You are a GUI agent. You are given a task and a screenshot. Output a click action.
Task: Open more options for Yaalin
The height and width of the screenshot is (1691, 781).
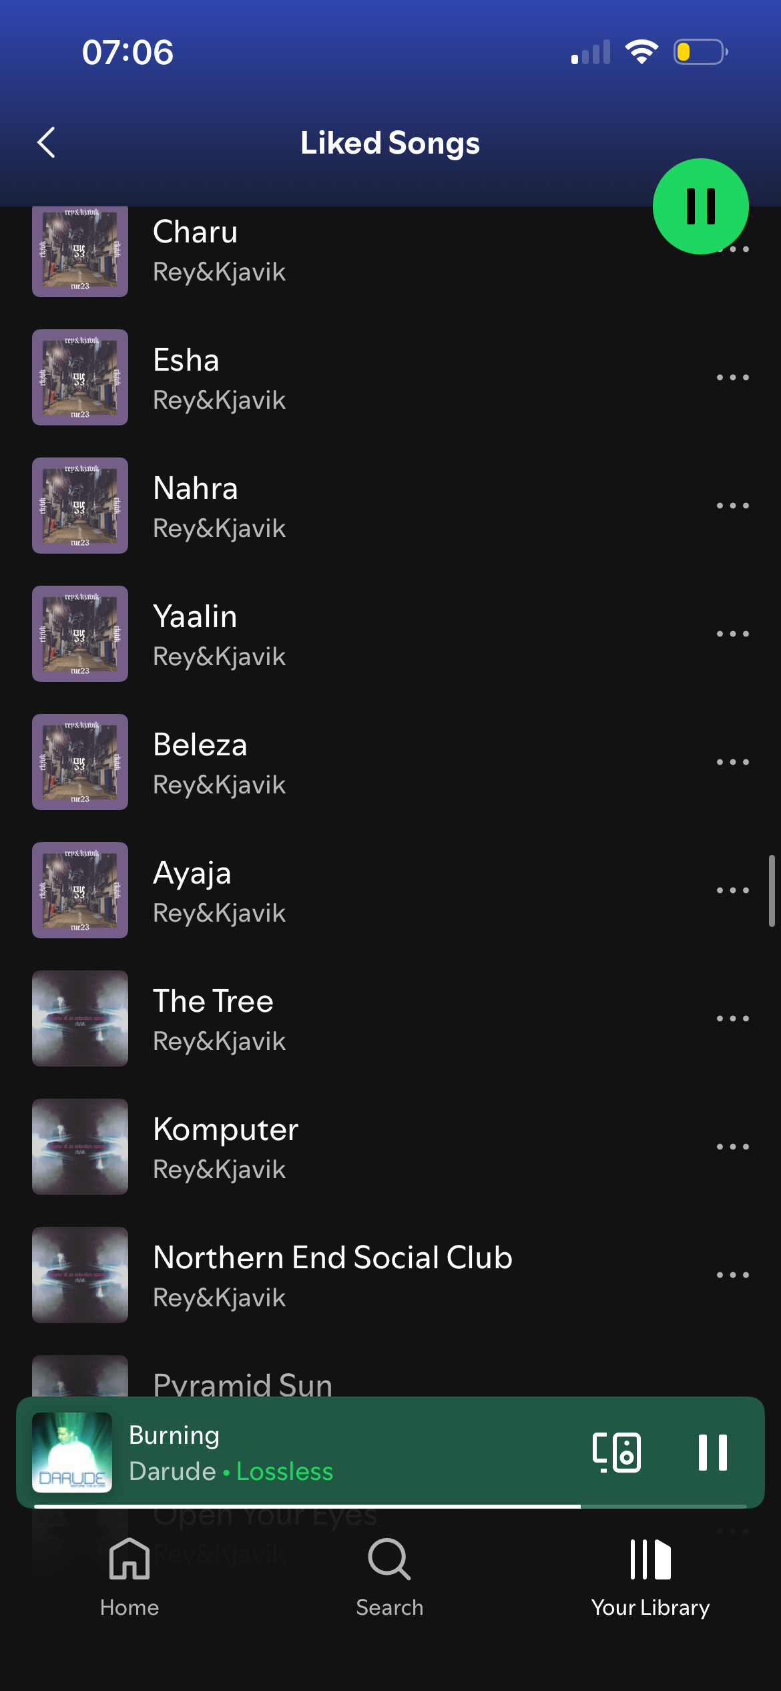(x=732, y=634)
